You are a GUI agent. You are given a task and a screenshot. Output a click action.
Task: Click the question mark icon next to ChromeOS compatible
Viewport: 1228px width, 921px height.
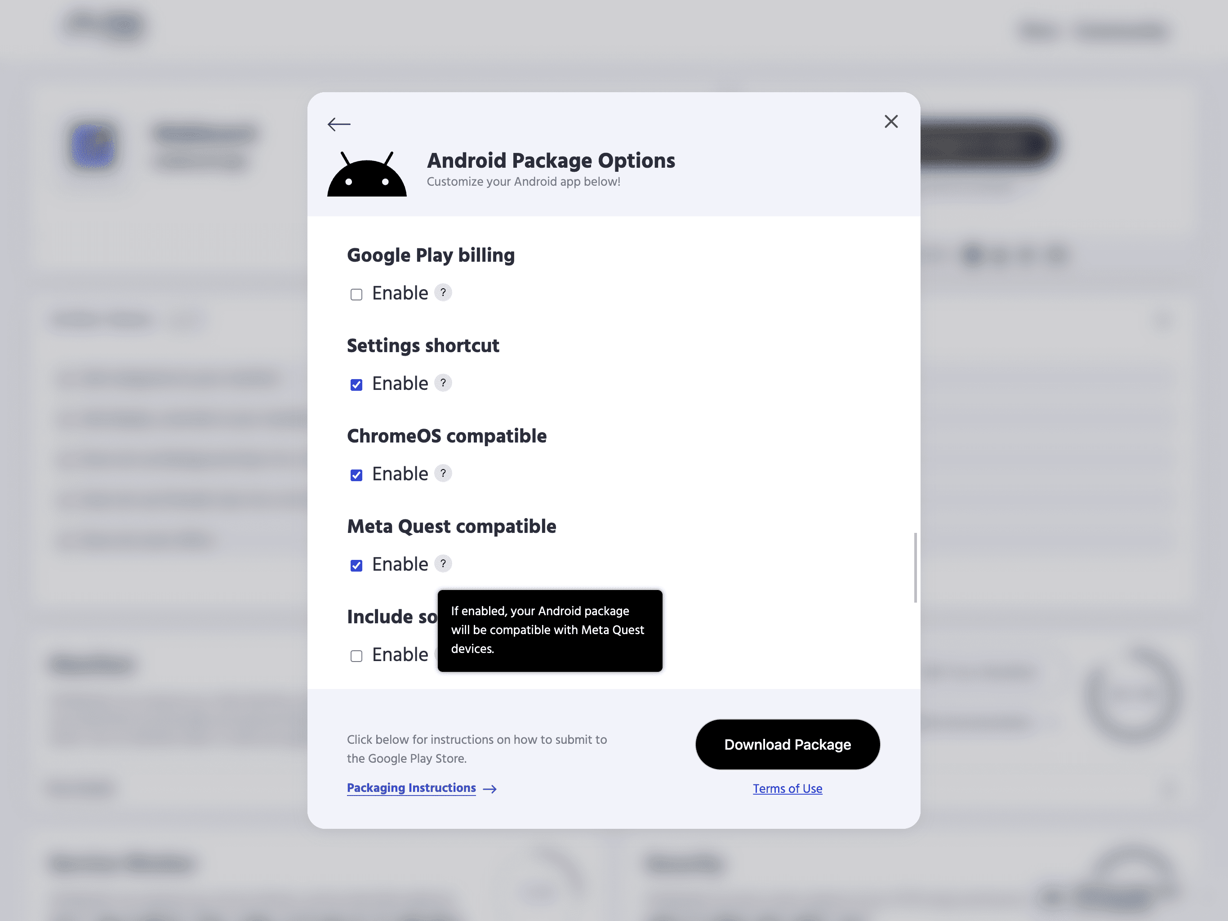[442, 474]
